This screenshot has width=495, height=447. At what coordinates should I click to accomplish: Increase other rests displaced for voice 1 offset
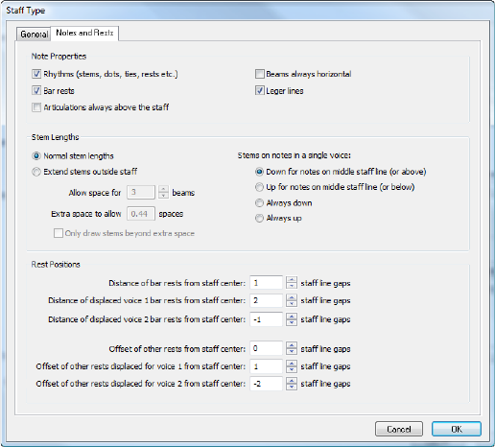[x=292, y=363]
